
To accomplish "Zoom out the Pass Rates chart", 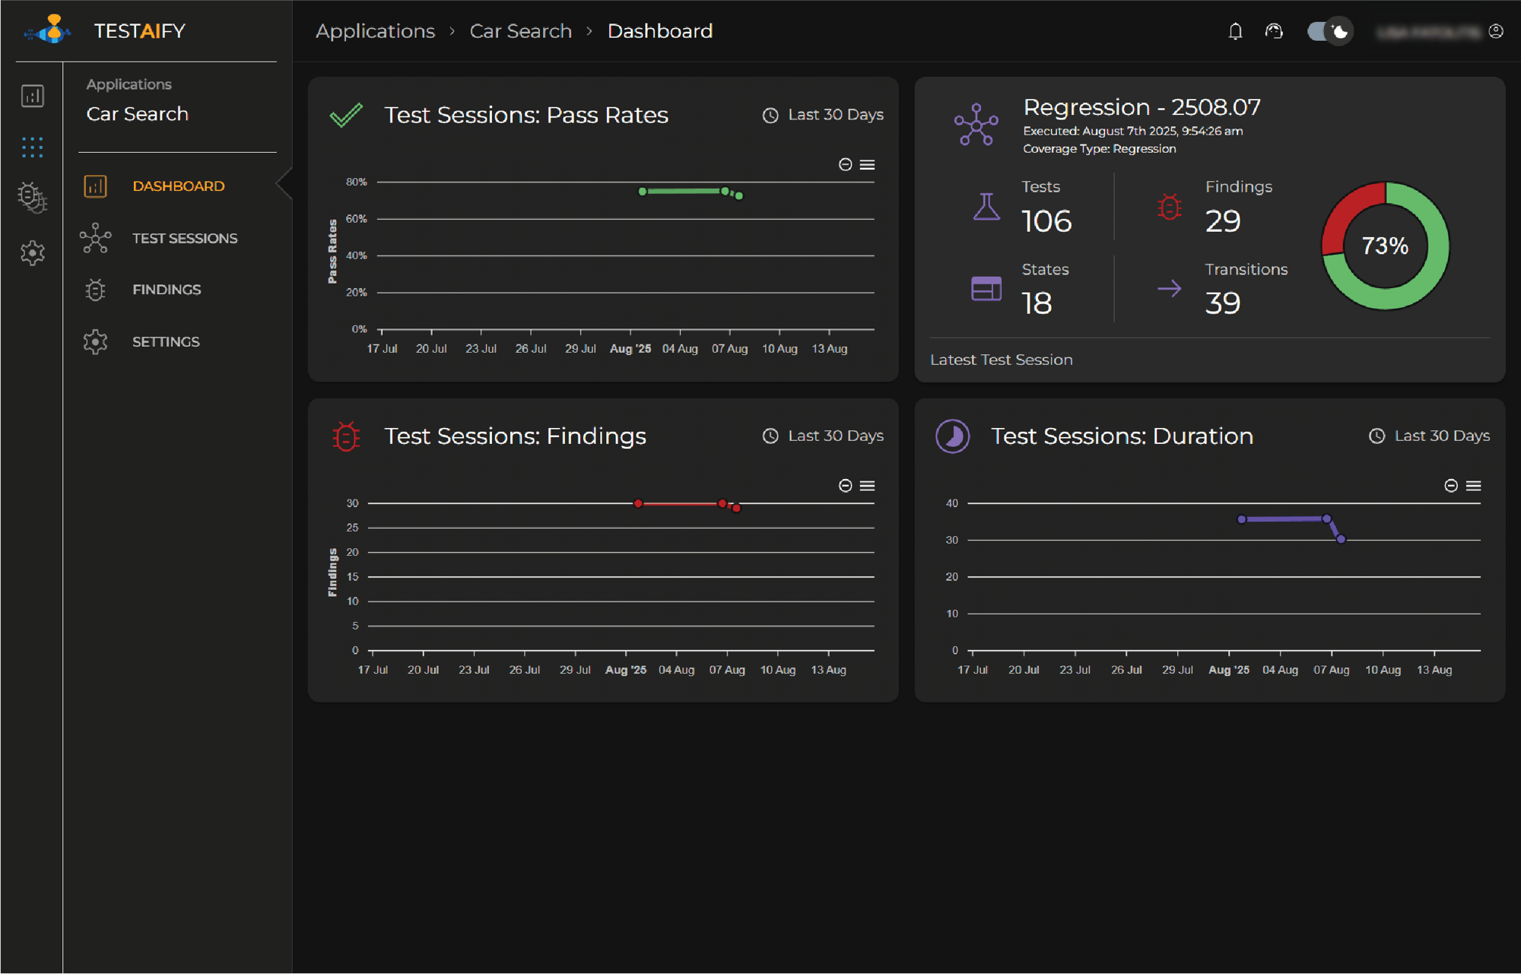I will tap(845, 164).
